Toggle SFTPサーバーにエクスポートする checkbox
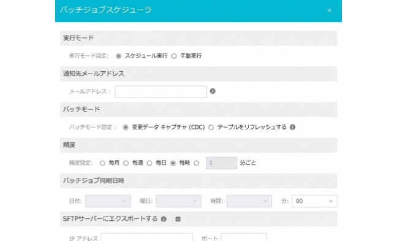397x241 pixels. click(178, 219)
